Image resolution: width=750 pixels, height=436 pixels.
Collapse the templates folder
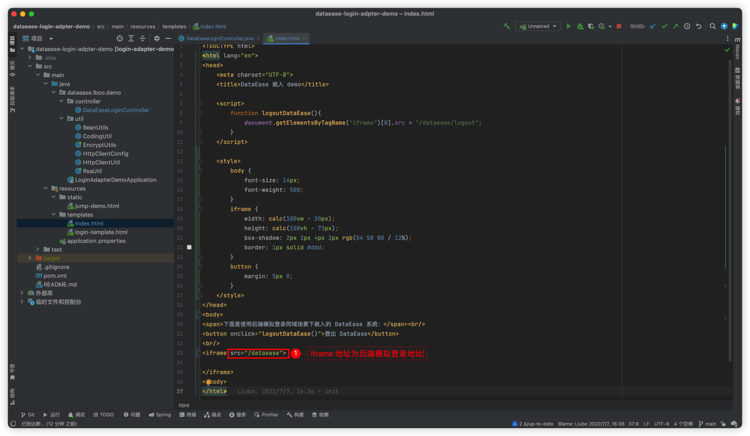coord(53,214)
